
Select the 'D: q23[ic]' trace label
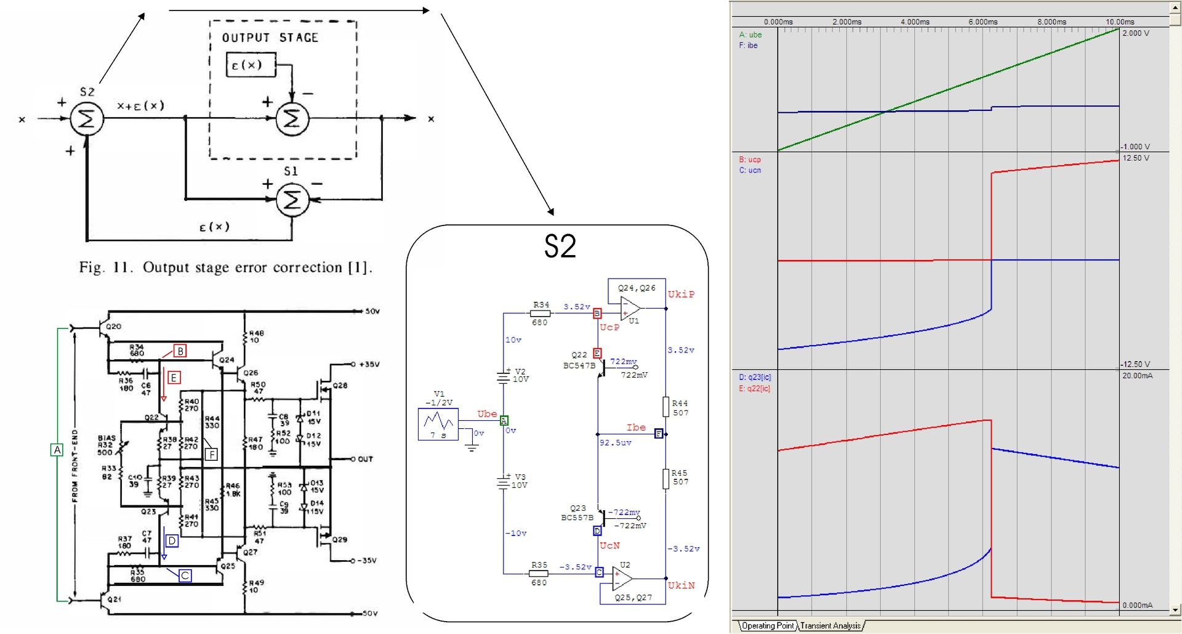(x=755, y=377)
